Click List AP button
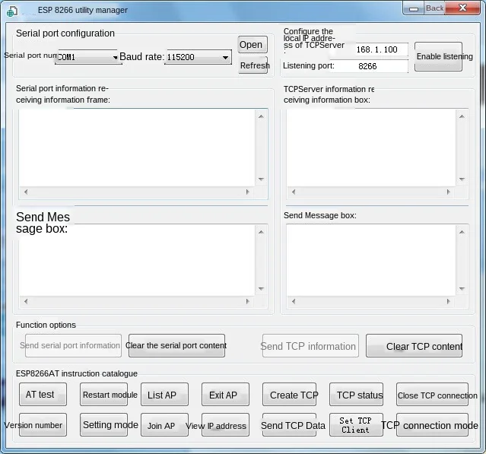 tap(164, 395)
